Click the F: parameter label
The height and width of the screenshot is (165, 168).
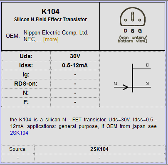coord(26,102)
